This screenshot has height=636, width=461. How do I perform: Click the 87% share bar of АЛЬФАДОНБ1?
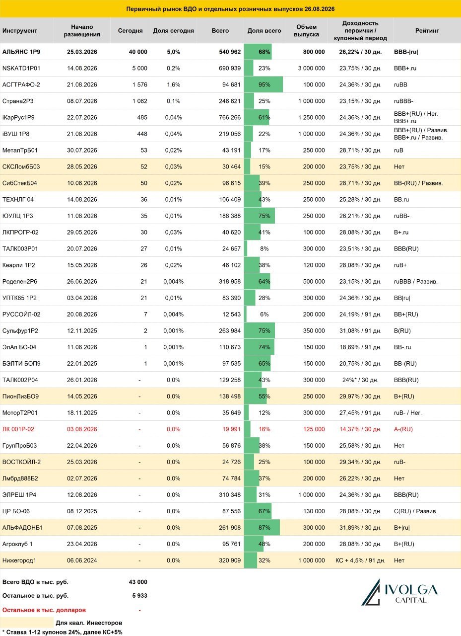click(x=262, y=528)
